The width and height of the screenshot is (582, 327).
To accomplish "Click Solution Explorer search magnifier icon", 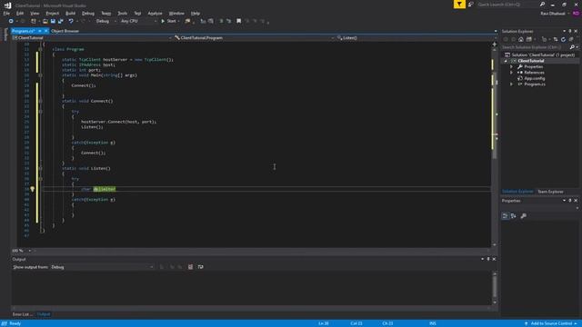I will click(x=572, y=47).
